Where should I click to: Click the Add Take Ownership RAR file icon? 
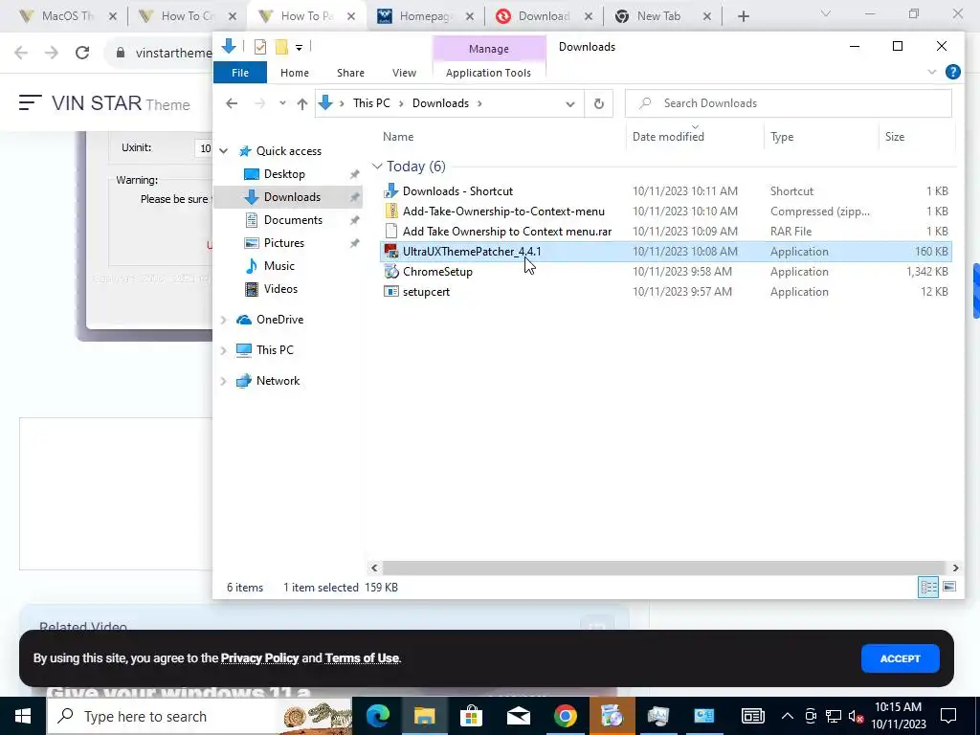(x=391, y=232)
